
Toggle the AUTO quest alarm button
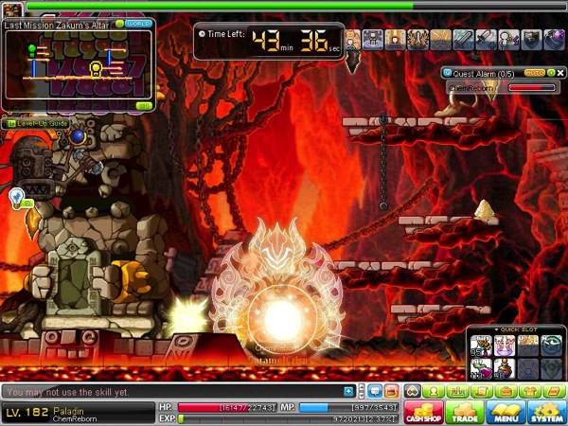click(x=534, y=73)
